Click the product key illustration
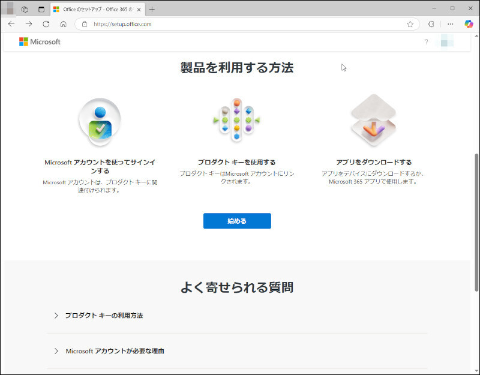The width and height of the screenshot is (480, 375). pos(236,119)
